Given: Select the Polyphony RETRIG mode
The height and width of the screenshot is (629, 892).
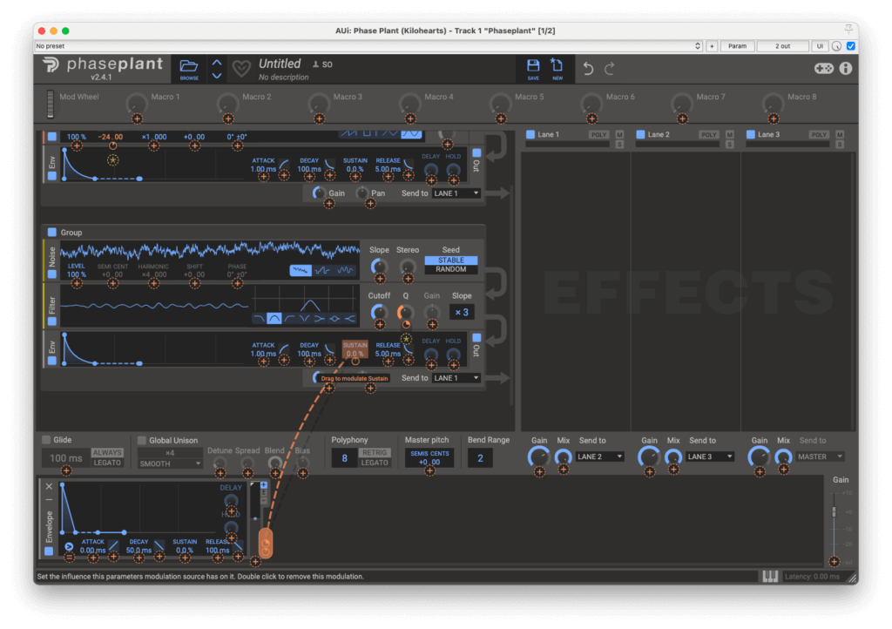Looking at the screenshot, I should [x=375, y=452].
